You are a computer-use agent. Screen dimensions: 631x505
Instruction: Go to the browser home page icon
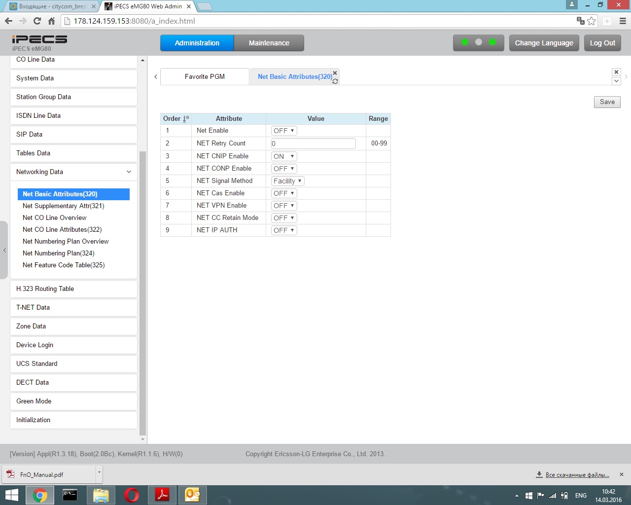(51, 21)
